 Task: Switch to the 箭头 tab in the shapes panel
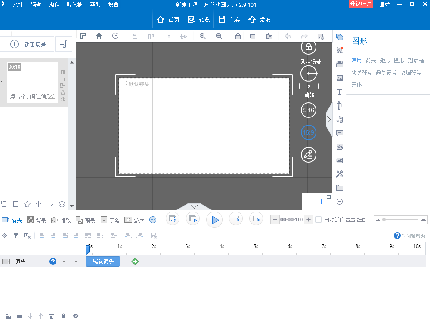click(370, 60)
